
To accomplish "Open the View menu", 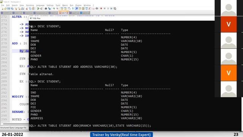I will 22,5.
